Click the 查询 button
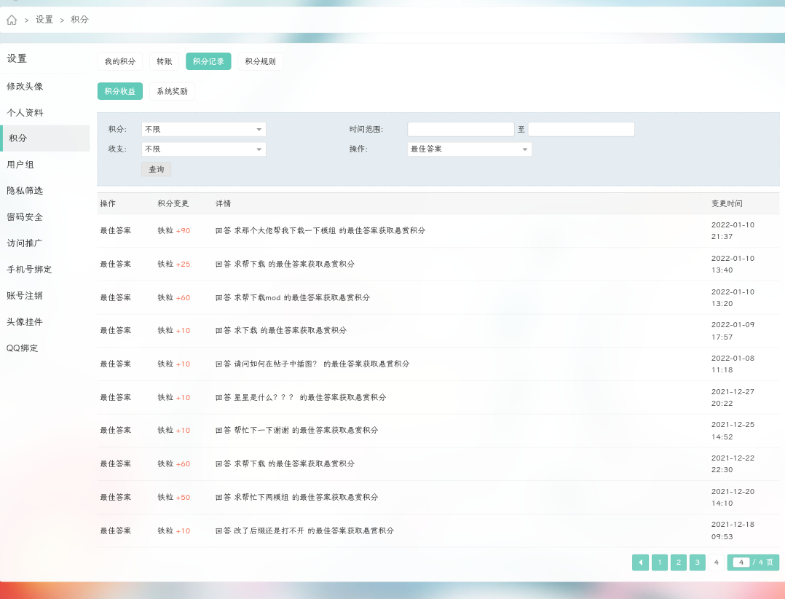785x599 pixels. 156,169
